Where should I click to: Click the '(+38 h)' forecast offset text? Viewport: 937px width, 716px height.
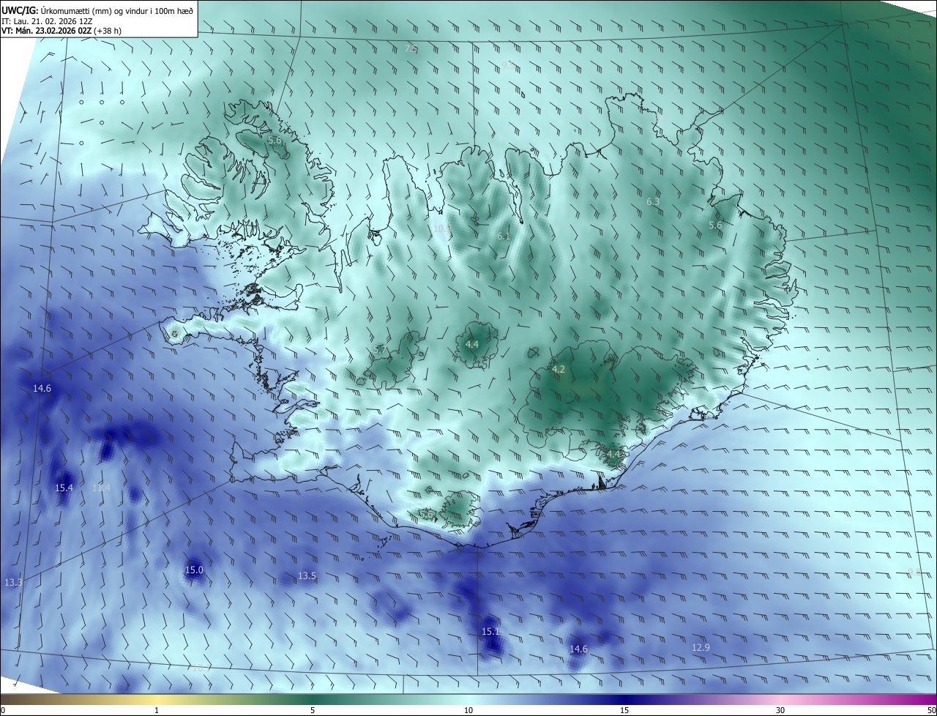click(107, 31)
